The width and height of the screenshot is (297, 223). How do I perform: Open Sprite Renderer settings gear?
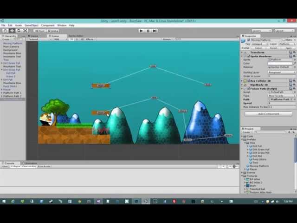click(x=294, y=56)
